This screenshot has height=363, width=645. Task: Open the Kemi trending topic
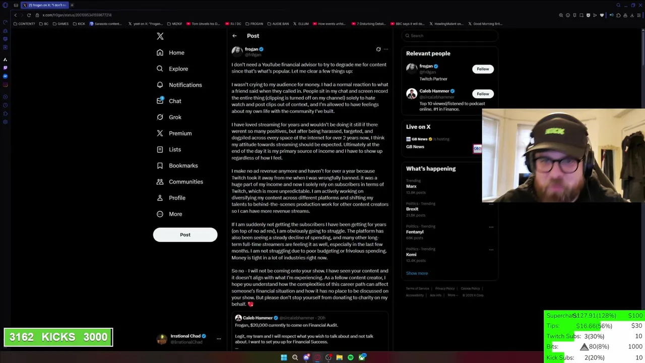[x=411, y=255]
